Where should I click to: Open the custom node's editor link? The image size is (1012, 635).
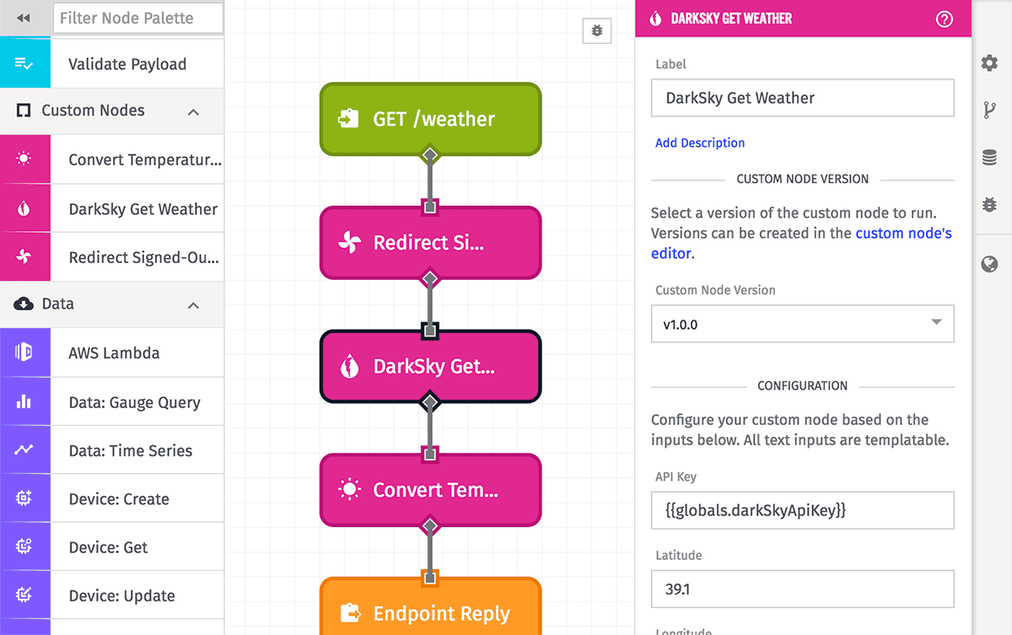(x=801, y=243)
